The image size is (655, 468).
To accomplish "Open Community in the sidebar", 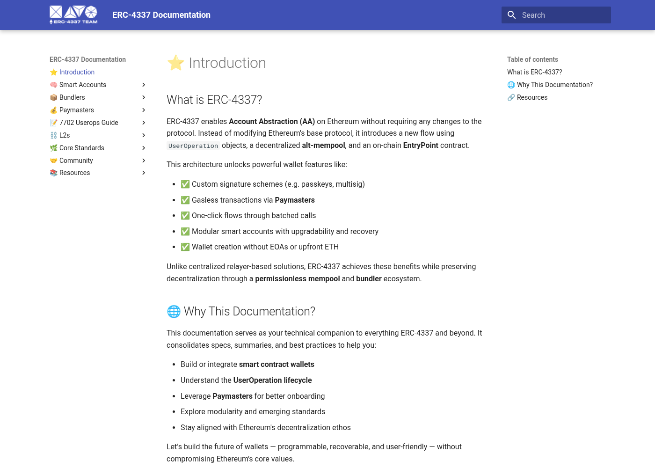I will pos(72,161).
